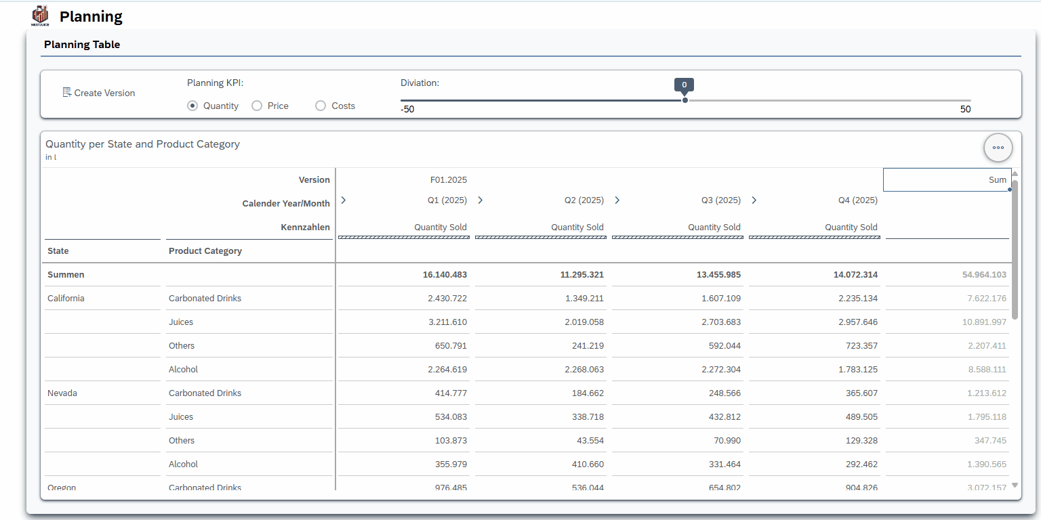Click the Calender Year/Month header label
1041x520 pixels.
click(x=286, y=204)
